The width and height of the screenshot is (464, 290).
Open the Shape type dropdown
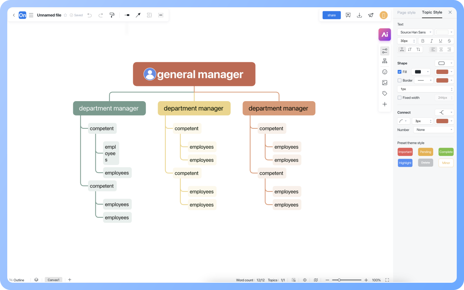pos(444,63)
